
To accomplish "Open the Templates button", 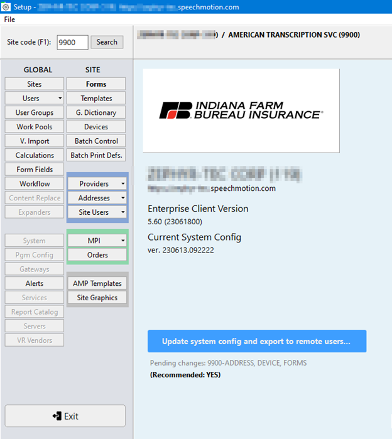I will coord(96,99).
